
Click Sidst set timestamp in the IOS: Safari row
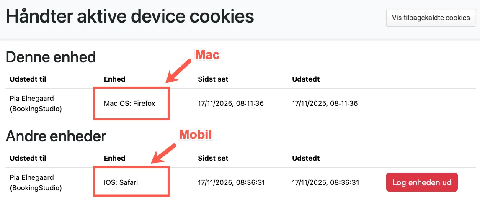click(231, 182)
